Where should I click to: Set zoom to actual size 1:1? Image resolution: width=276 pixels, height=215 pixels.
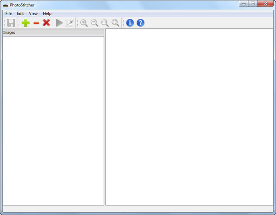click(x=105, y=23)
